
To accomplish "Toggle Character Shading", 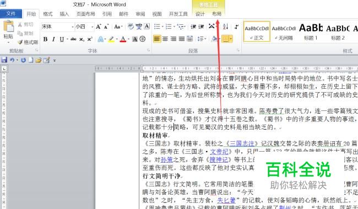I will coord(135,39).
